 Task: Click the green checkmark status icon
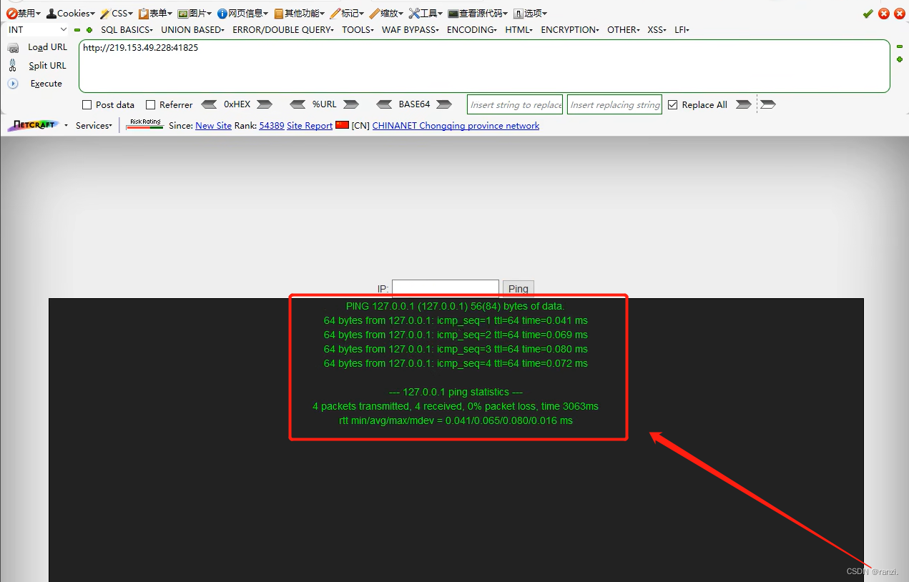[868, 14]
